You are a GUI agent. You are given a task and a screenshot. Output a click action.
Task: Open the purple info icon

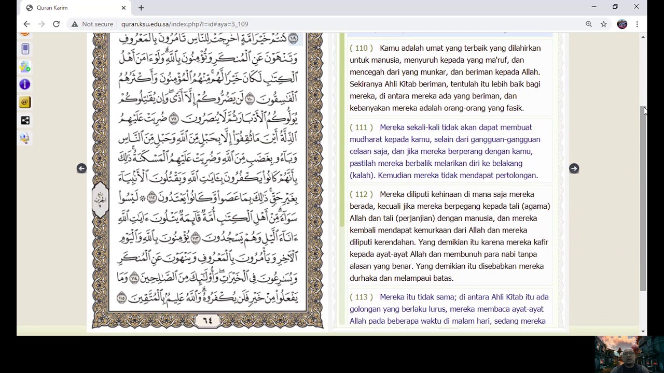click(25, 84)
